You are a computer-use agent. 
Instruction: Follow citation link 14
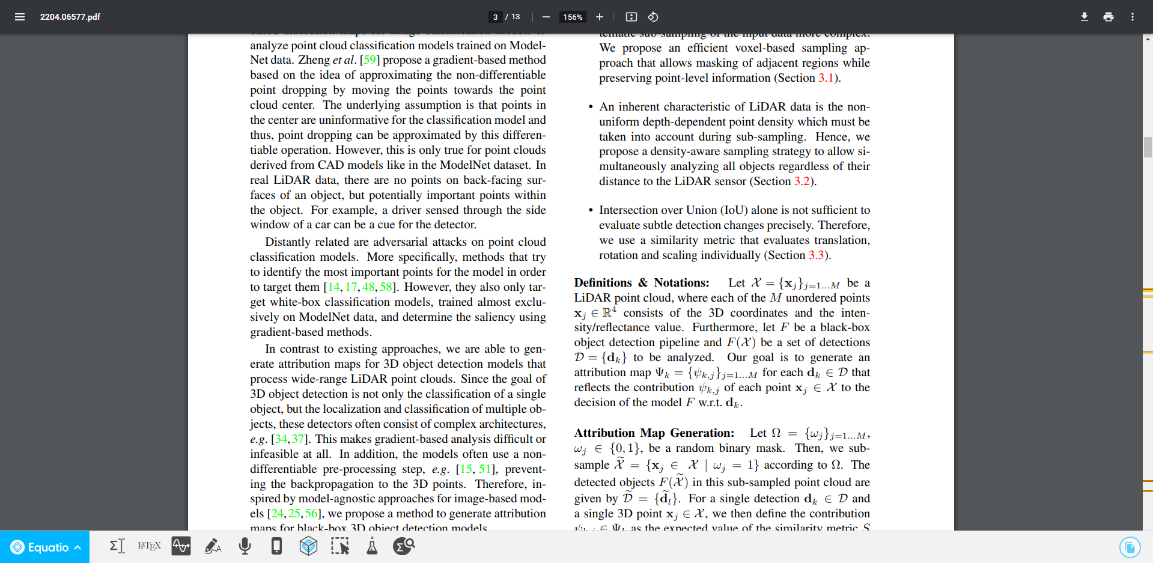point(333,287)
